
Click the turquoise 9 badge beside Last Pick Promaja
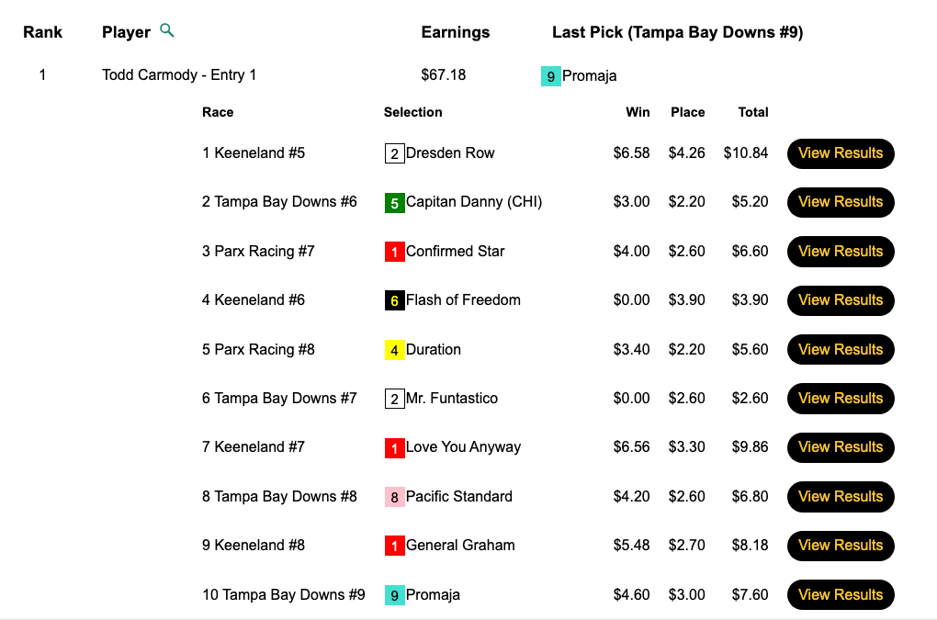(550, 76)
